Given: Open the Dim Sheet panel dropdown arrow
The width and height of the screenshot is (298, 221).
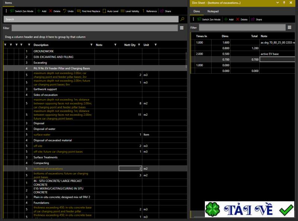Looking at the screenshot, I should pyautogui.click(x=278, y=3).
